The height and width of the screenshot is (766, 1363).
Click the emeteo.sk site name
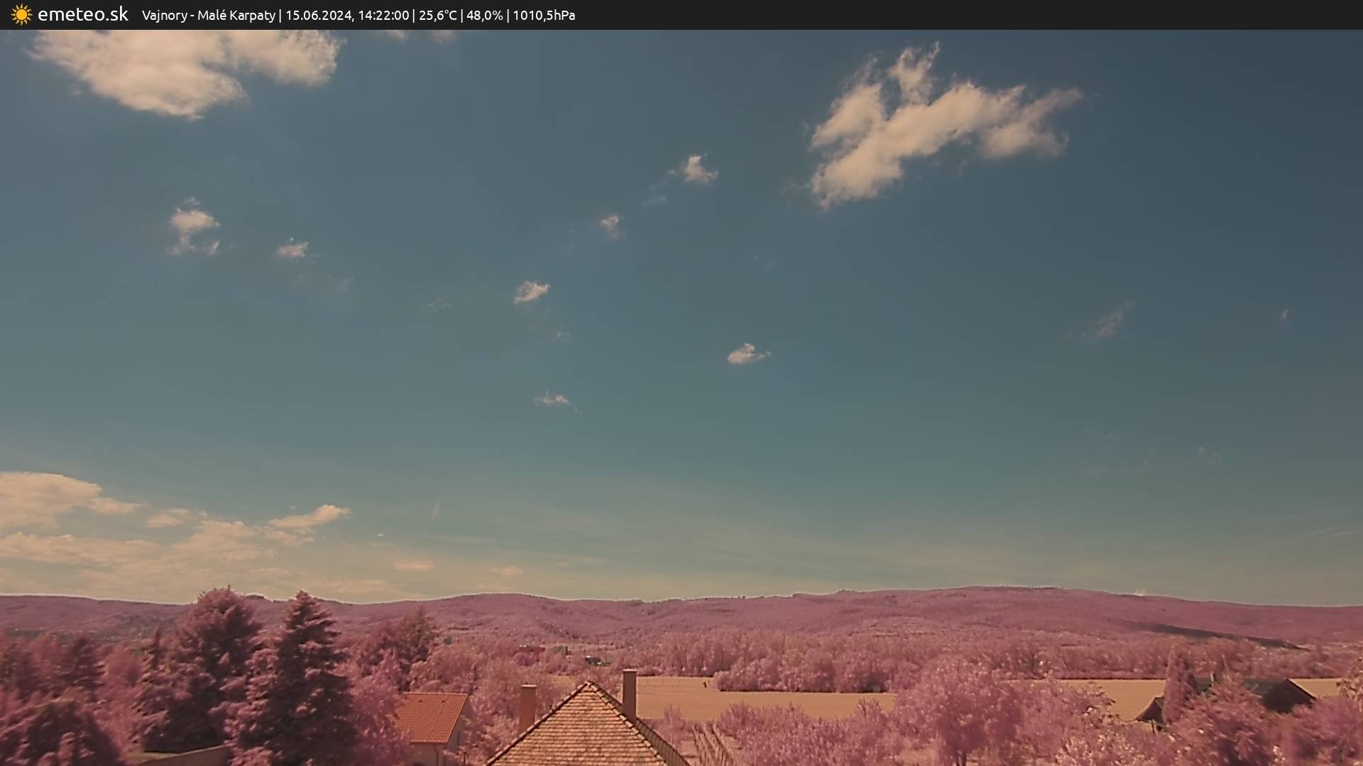click(x=83, y=15)
